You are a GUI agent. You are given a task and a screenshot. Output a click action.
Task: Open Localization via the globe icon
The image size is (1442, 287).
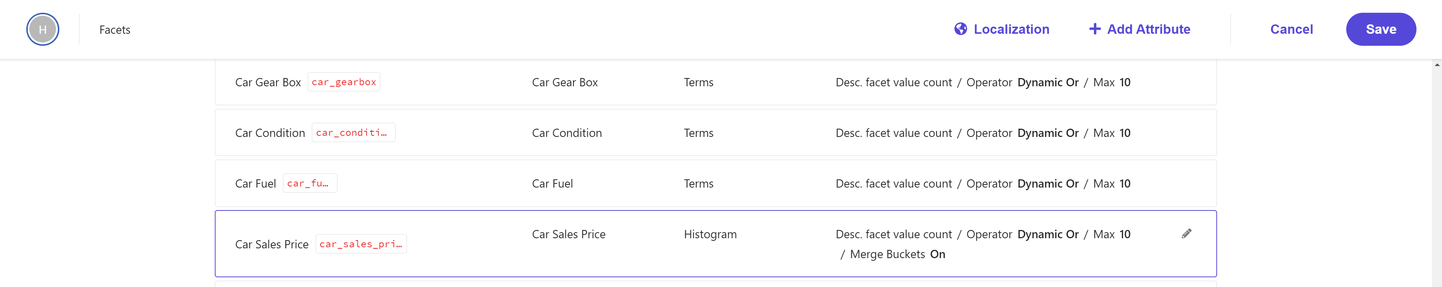960,29
